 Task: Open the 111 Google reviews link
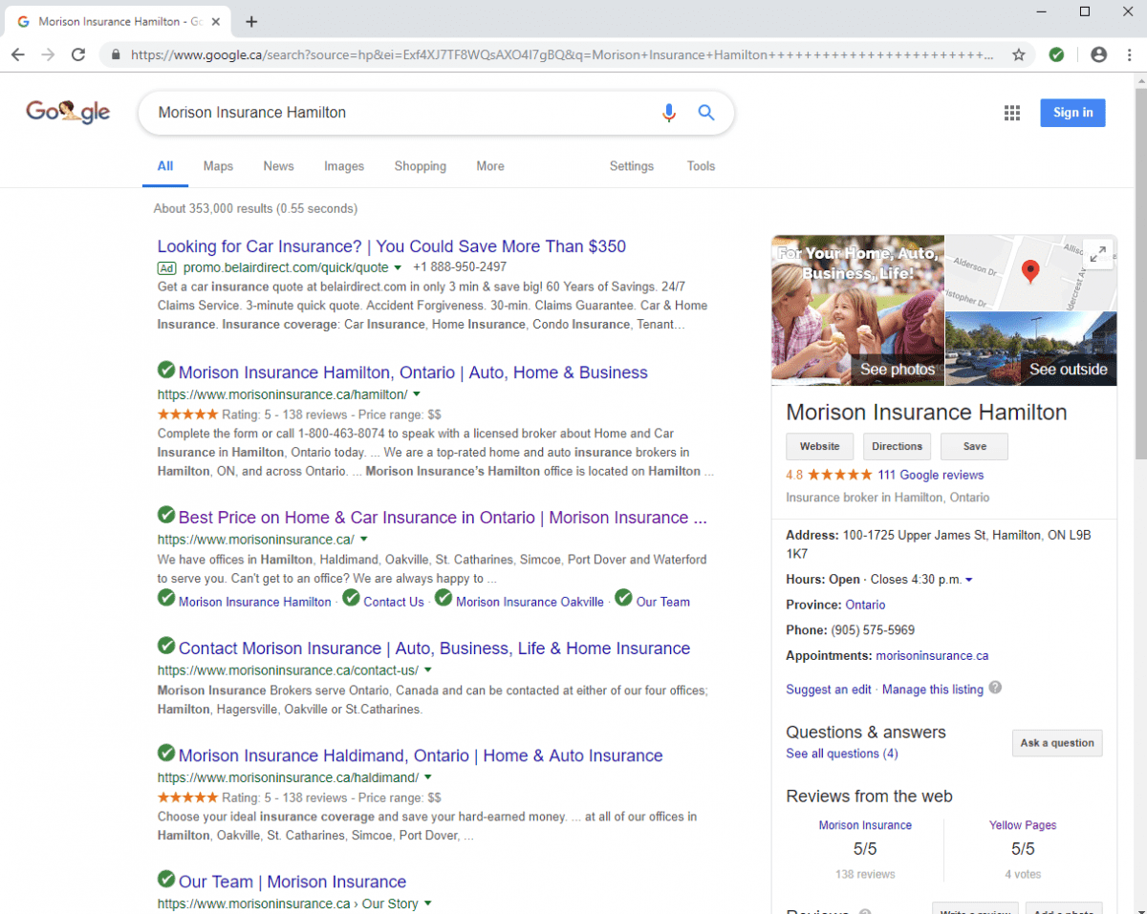(x=930, y=475)
